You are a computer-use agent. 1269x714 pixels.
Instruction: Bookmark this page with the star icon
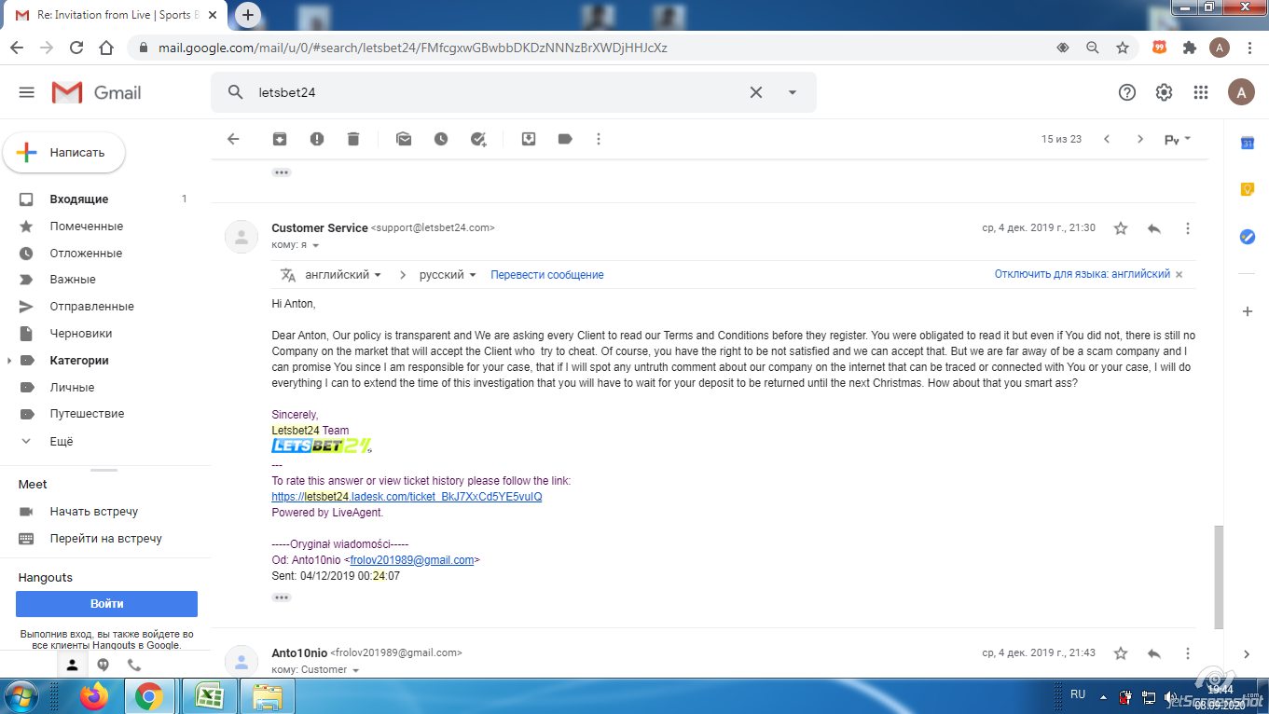(x=1123, y=48)
